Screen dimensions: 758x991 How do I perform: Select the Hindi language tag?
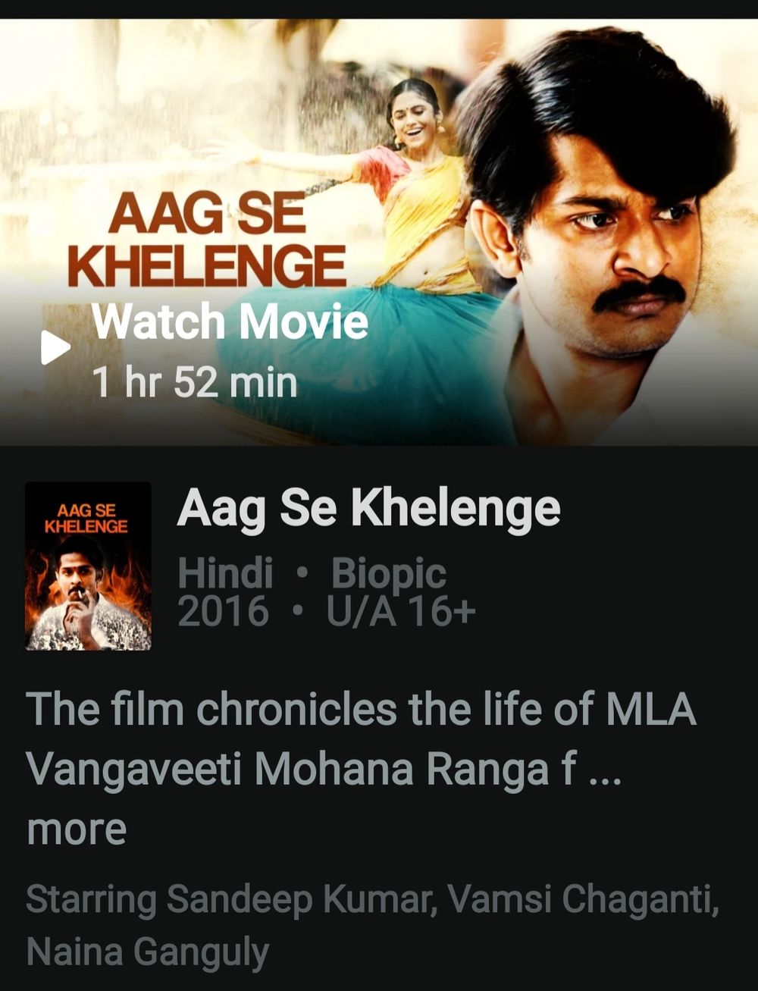pyautogui.click(x=225, y=572)
